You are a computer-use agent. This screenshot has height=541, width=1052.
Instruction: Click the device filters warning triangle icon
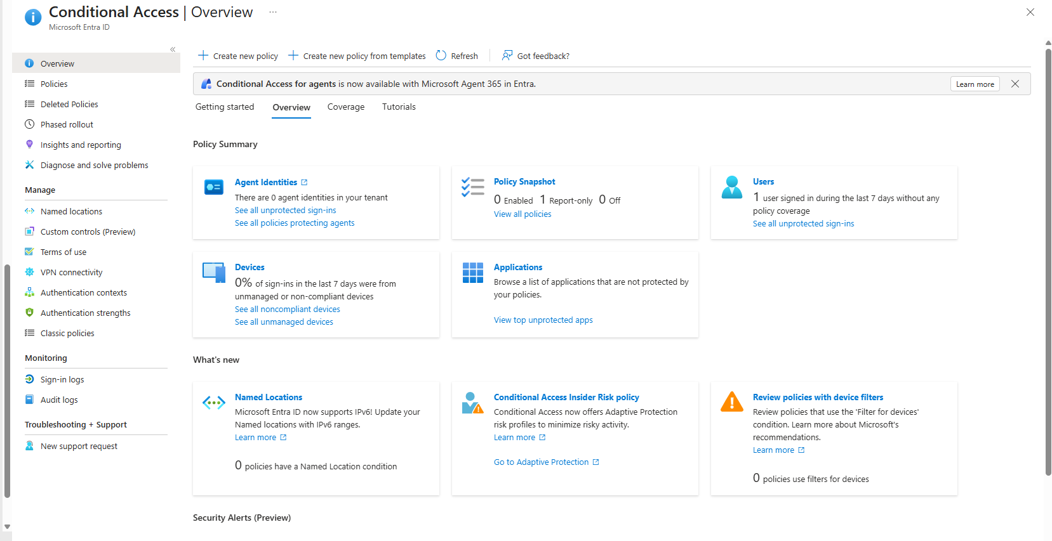(x=732, y=401)
